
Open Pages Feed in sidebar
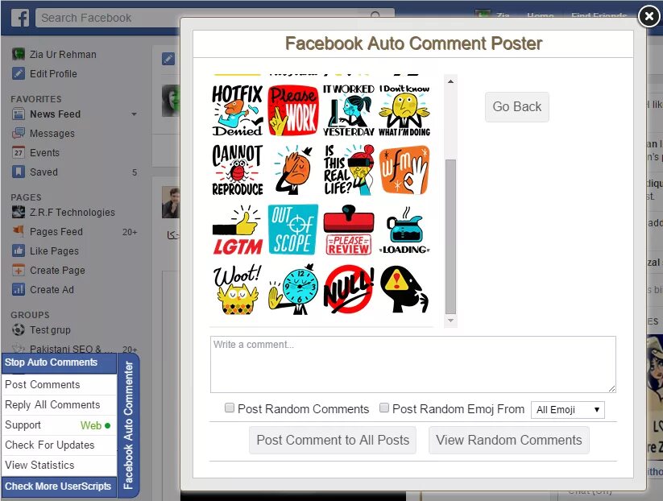pos(56,232)
